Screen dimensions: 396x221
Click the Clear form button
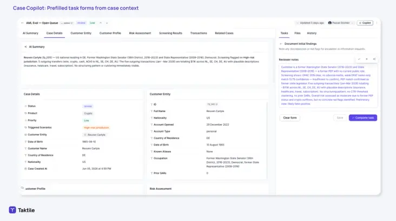(289, 118)
